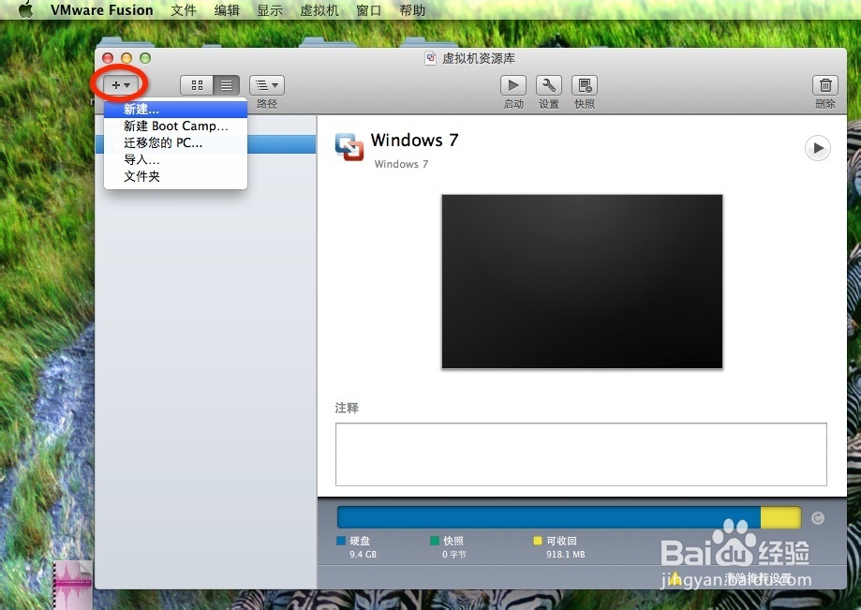Image resolution: width=861 pixels, height=610 pixels.
Task: Open the VMware Fusion menu
Action: coord(101,10)
